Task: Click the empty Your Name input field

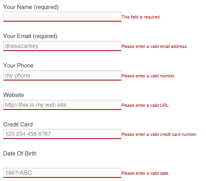Action: (x=62, y=16)
